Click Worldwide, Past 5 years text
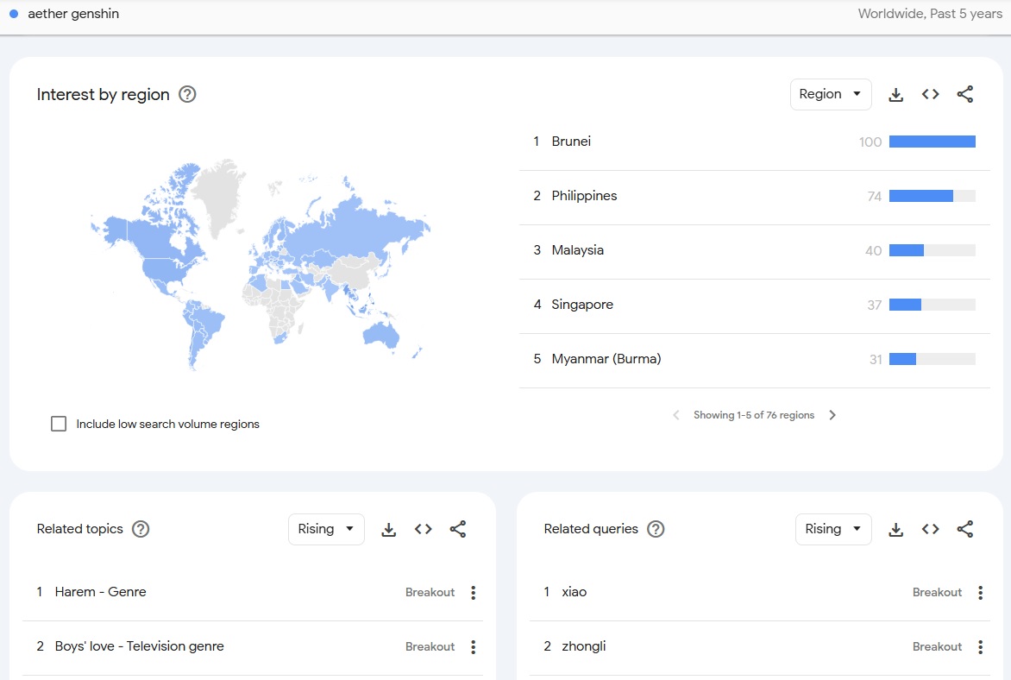Screen dimensions: 1011x680 pyautogui.click(x=930, y=14)
